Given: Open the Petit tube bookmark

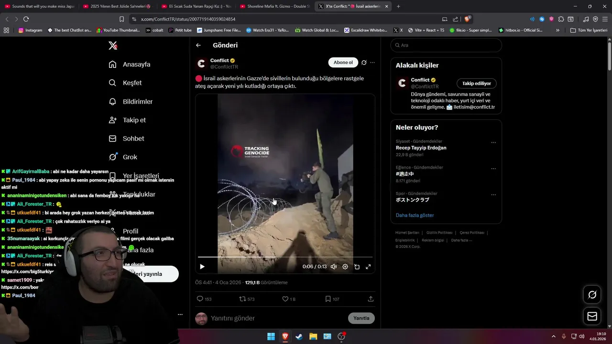Looking at the screenshot, I should tap(180, 30).
